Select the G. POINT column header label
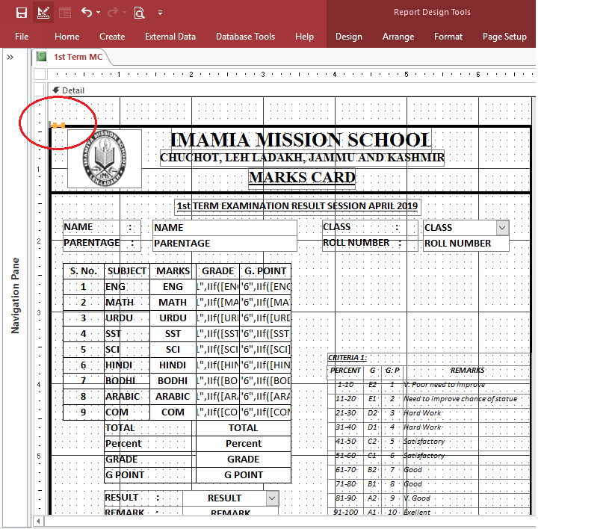 click(265, 271)
